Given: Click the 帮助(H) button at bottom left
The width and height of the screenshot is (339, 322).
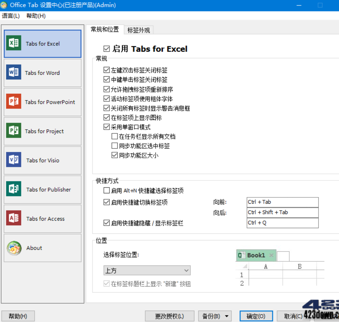Looking at the screenshot, I should tap(18, 316).
